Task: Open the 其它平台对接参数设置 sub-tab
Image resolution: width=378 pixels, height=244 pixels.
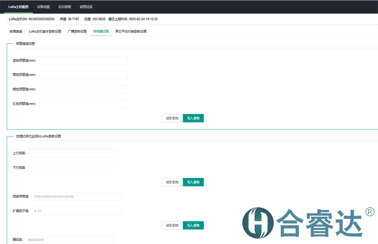Action: pyautogui.click(x=131, y=32)
